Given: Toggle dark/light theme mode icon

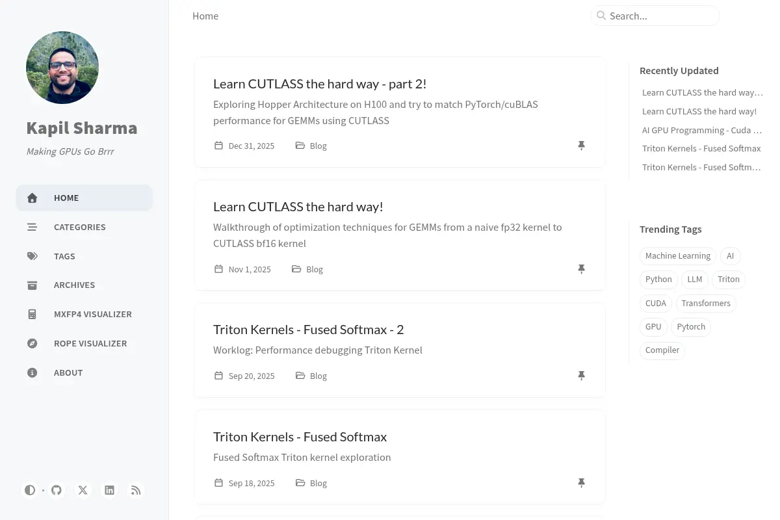Looking at the screenshot, I should 30,490.
